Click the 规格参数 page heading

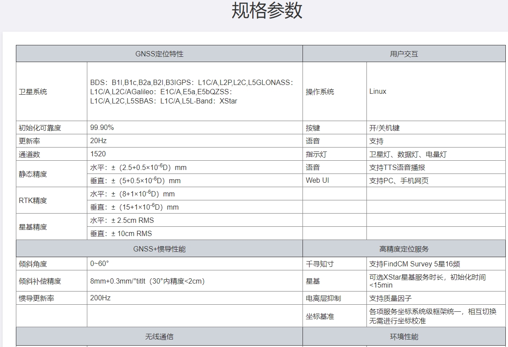(x=267, y=11)
